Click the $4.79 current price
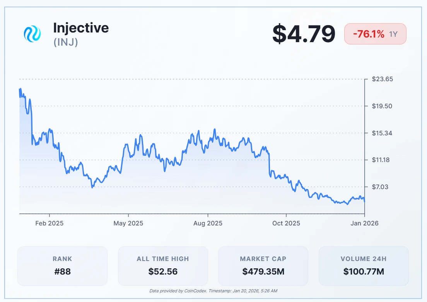 point(304,34)
